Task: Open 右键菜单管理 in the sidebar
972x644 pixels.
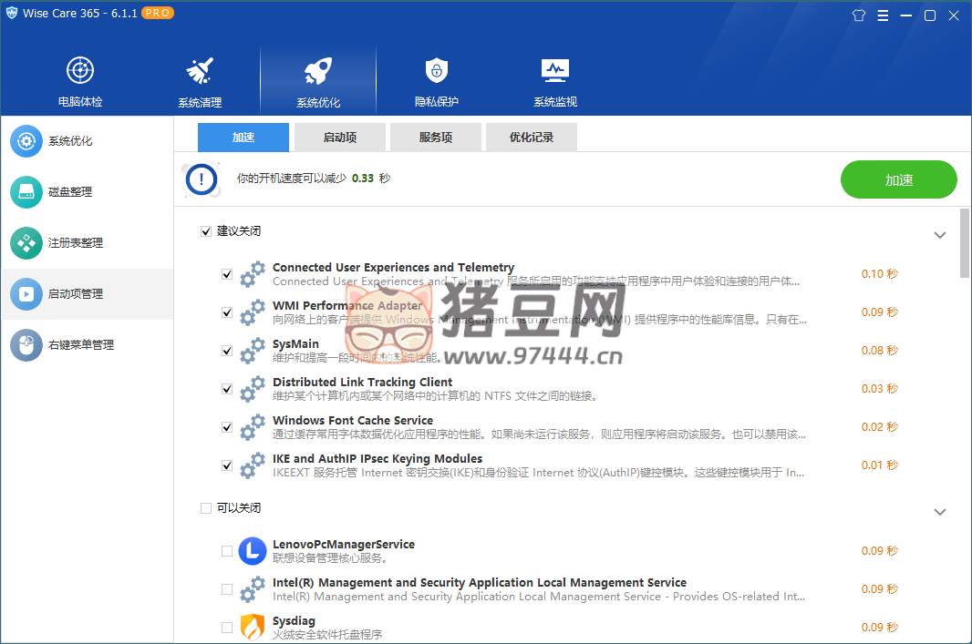Action: pos(80,345)
